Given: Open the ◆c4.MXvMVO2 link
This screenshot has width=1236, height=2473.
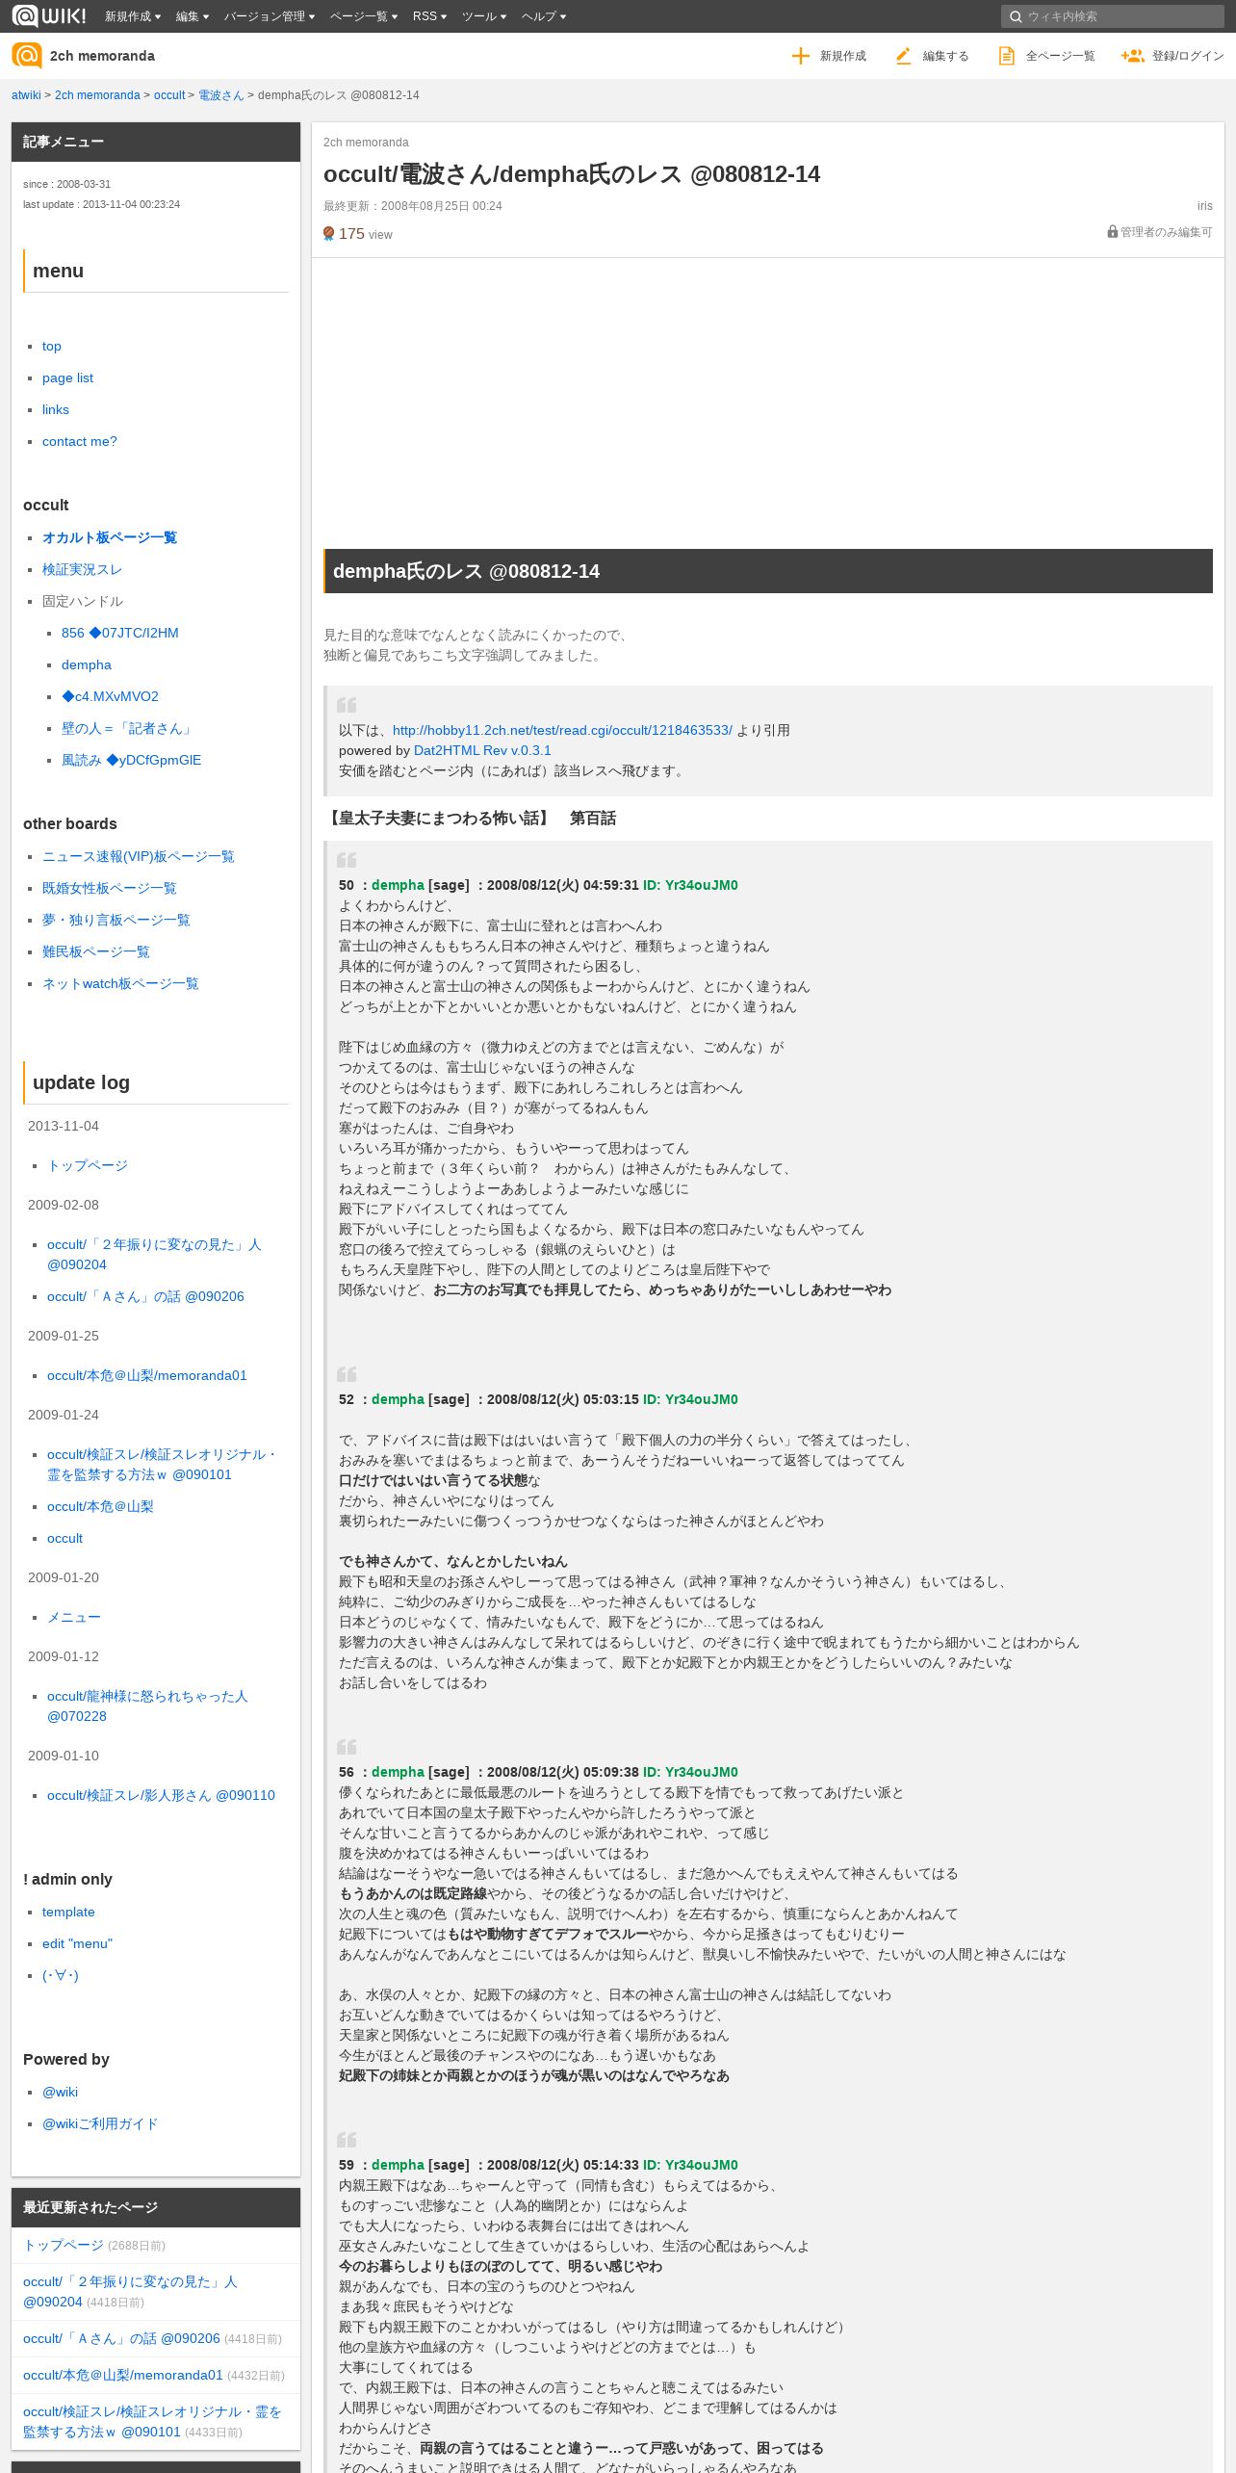Looking at the screenshot, I should [x=110, y=696].
